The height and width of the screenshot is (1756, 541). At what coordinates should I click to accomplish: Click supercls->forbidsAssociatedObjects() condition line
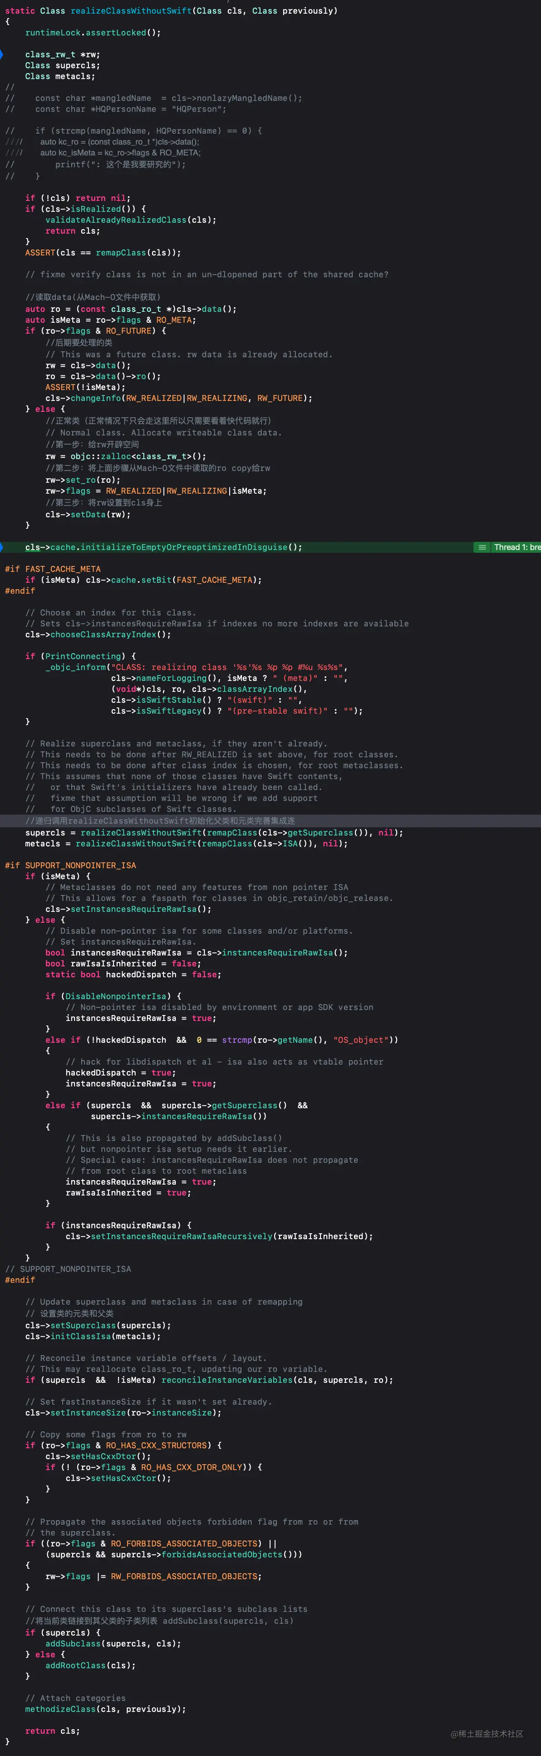click(x=173, y=1555)
